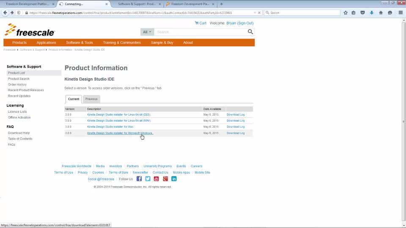The height and width of the screenshot is (228, 406).
Task: Open Freescale Facebook page icon
Action: [x=139, y=179]
